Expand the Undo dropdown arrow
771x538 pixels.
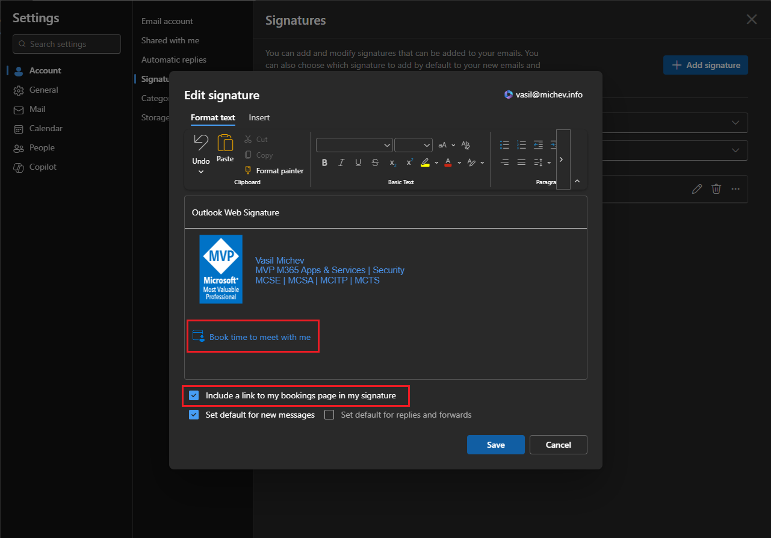pyautogui.click(x=201, y=172)
